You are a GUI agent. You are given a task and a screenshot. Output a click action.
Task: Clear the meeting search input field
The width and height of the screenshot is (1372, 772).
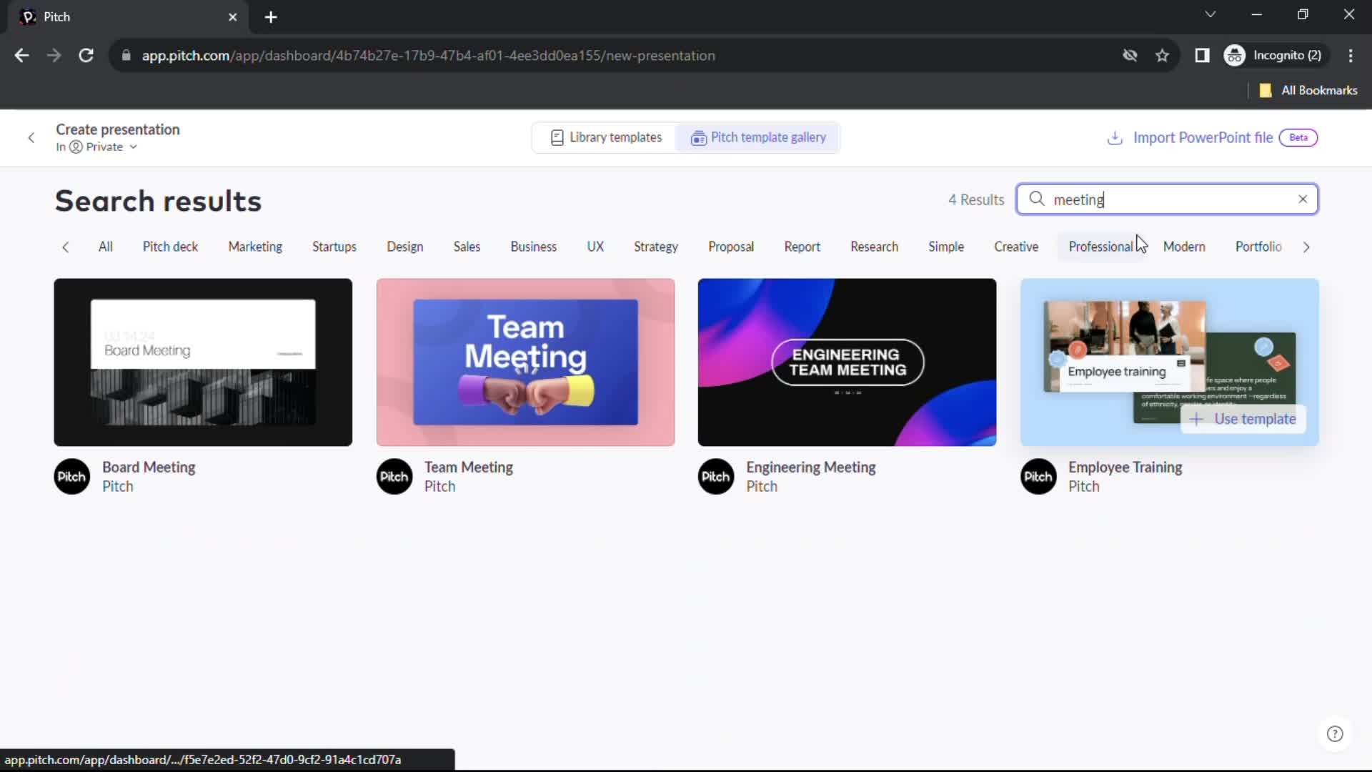[1303, 199]
